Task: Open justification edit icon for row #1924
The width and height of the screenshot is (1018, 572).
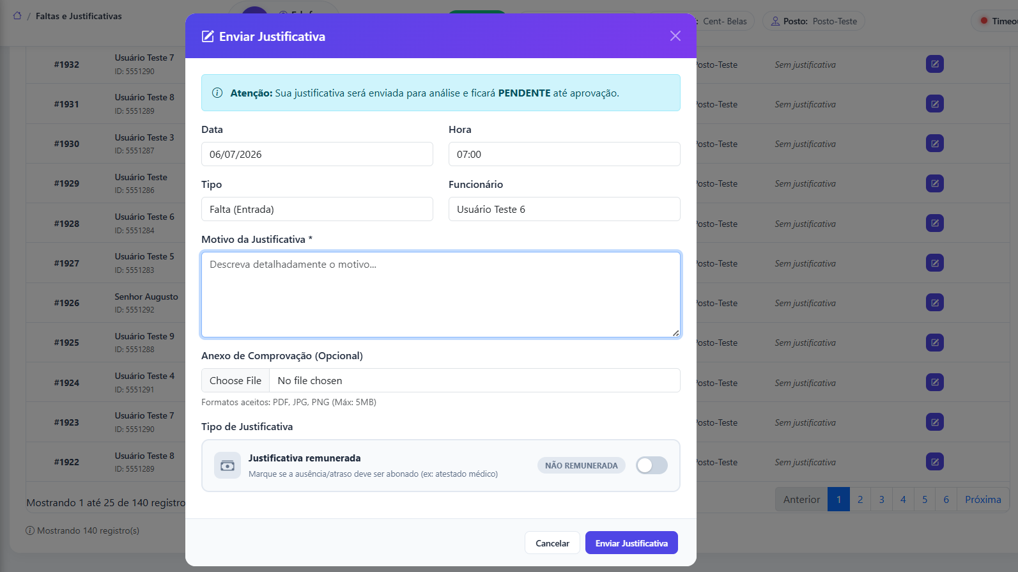Action: (935, 382)
